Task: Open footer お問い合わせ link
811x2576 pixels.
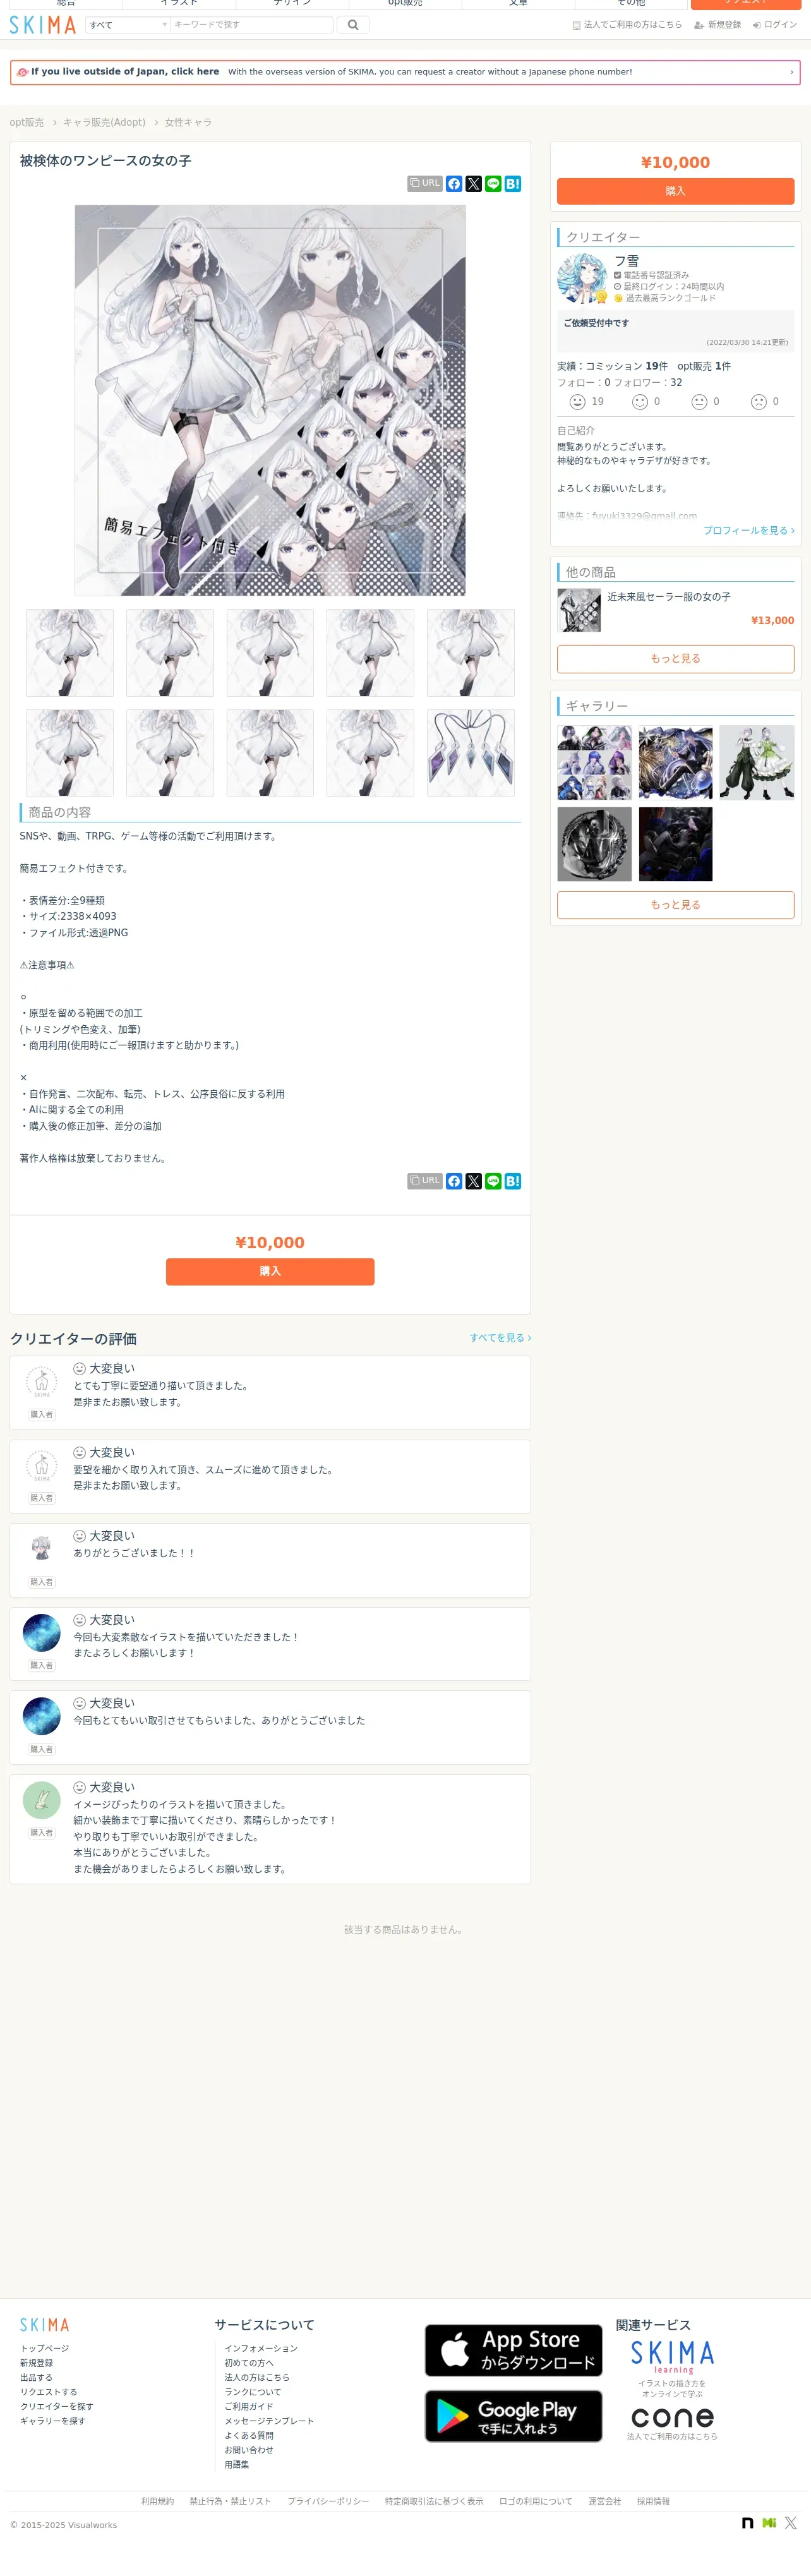Action: tap(249, 2450)
